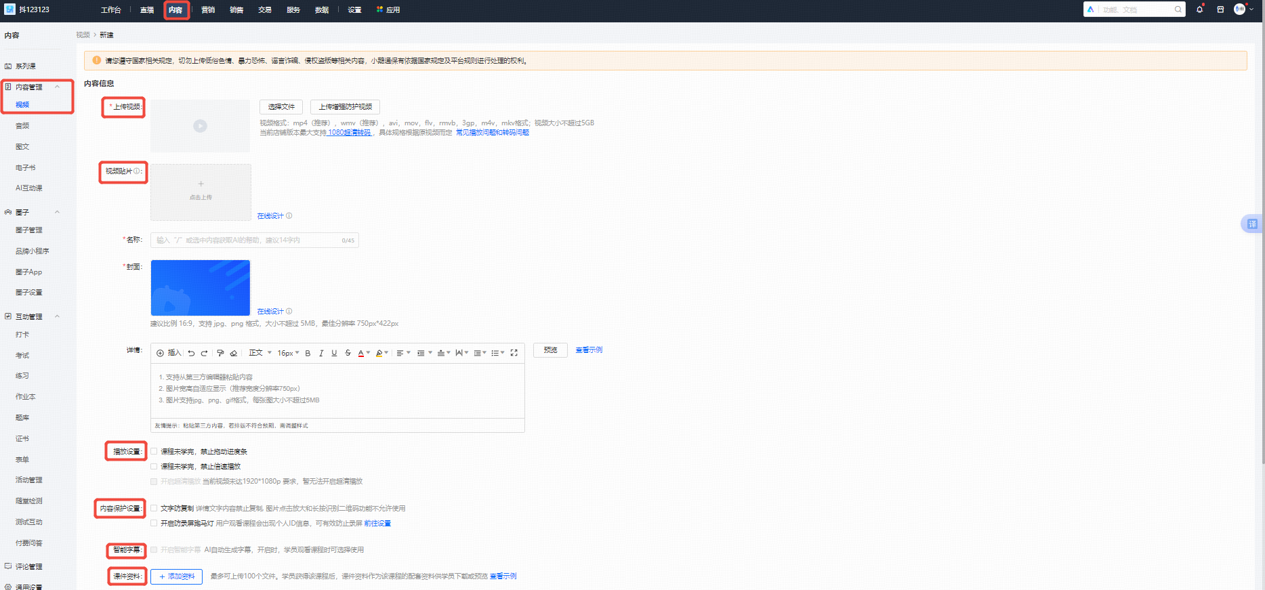Open the notification bell
The height and width of the screenshot is (590, 1265).
[x=1200, y=9]
